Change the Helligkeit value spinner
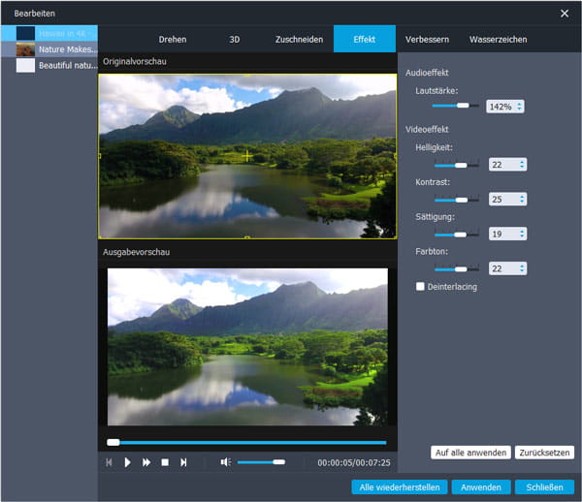This screenshot has height=502, width=582. pos(507,165)
